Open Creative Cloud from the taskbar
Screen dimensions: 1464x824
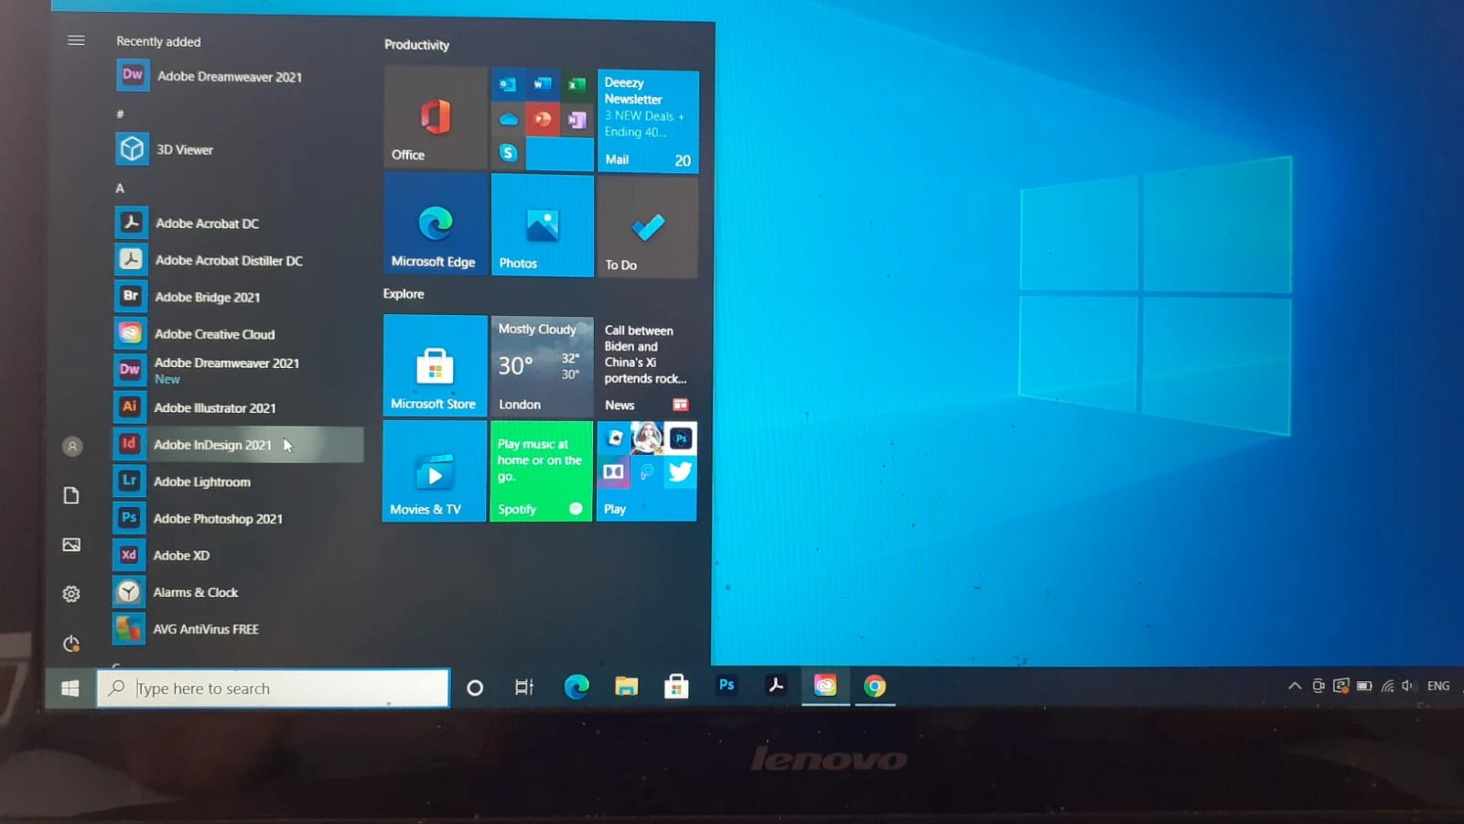click(x=825, y=686)
